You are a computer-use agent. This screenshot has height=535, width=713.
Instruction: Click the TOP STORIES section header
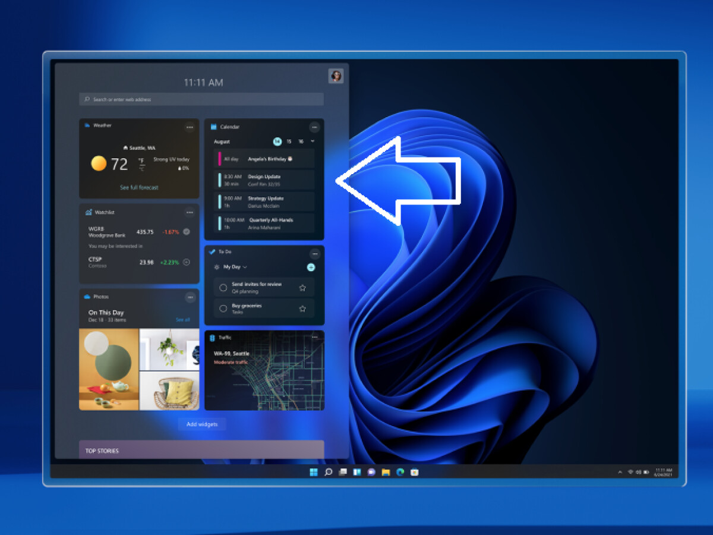(x=201, y=449)
